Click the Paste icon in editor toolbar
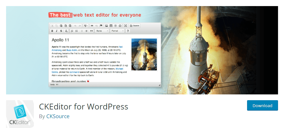The width and height of the screenshot is (287, 128). tap(61, 26)
